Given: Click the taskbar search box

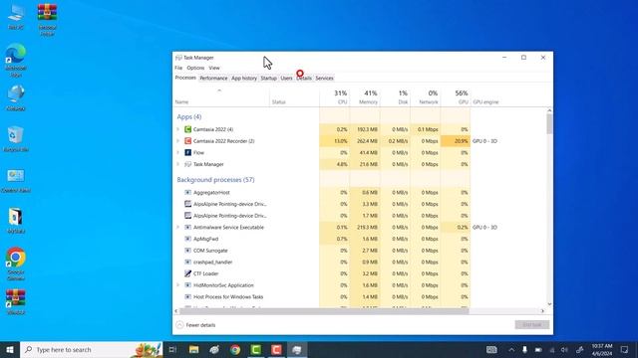Looking at the screenshot, I should click(91, 349).
